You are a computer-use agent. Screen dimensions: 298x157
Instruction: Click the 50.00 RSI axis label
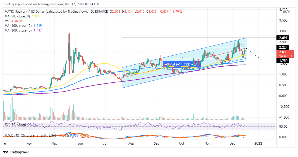(283, 127)
